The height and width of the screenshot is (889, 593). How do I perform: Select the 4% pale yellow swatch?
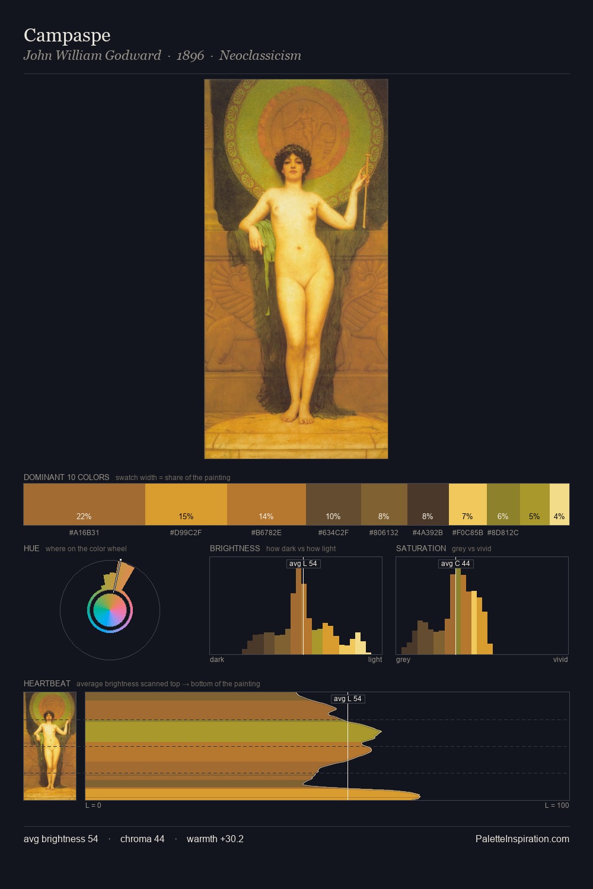click(x=559, y=504)
